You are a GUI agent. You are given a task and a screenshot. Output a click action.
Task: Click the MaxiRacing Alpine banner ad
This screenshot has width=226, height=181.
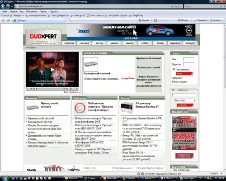click(131, 32)
